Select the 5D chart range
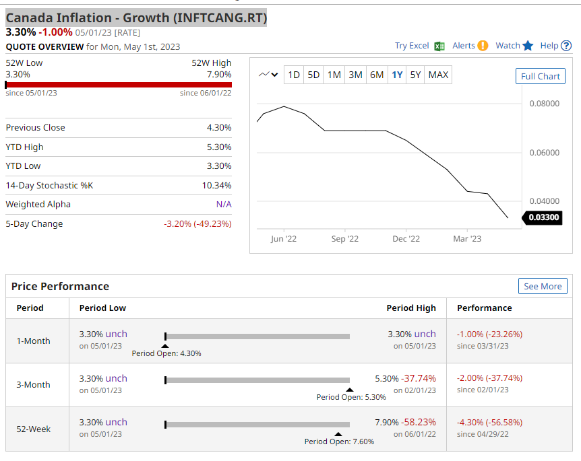 [x=313, y=75]
